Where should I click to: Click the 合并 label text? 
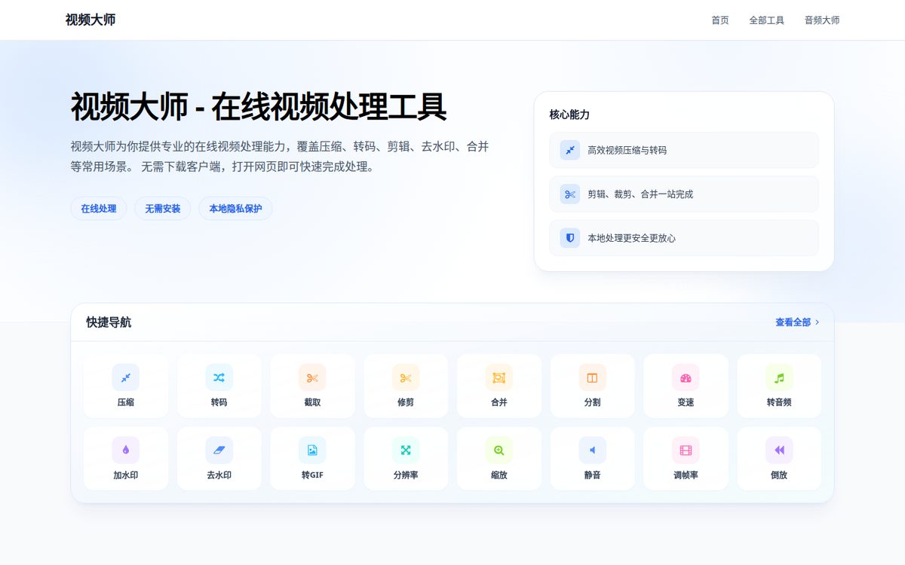(499, 402)
